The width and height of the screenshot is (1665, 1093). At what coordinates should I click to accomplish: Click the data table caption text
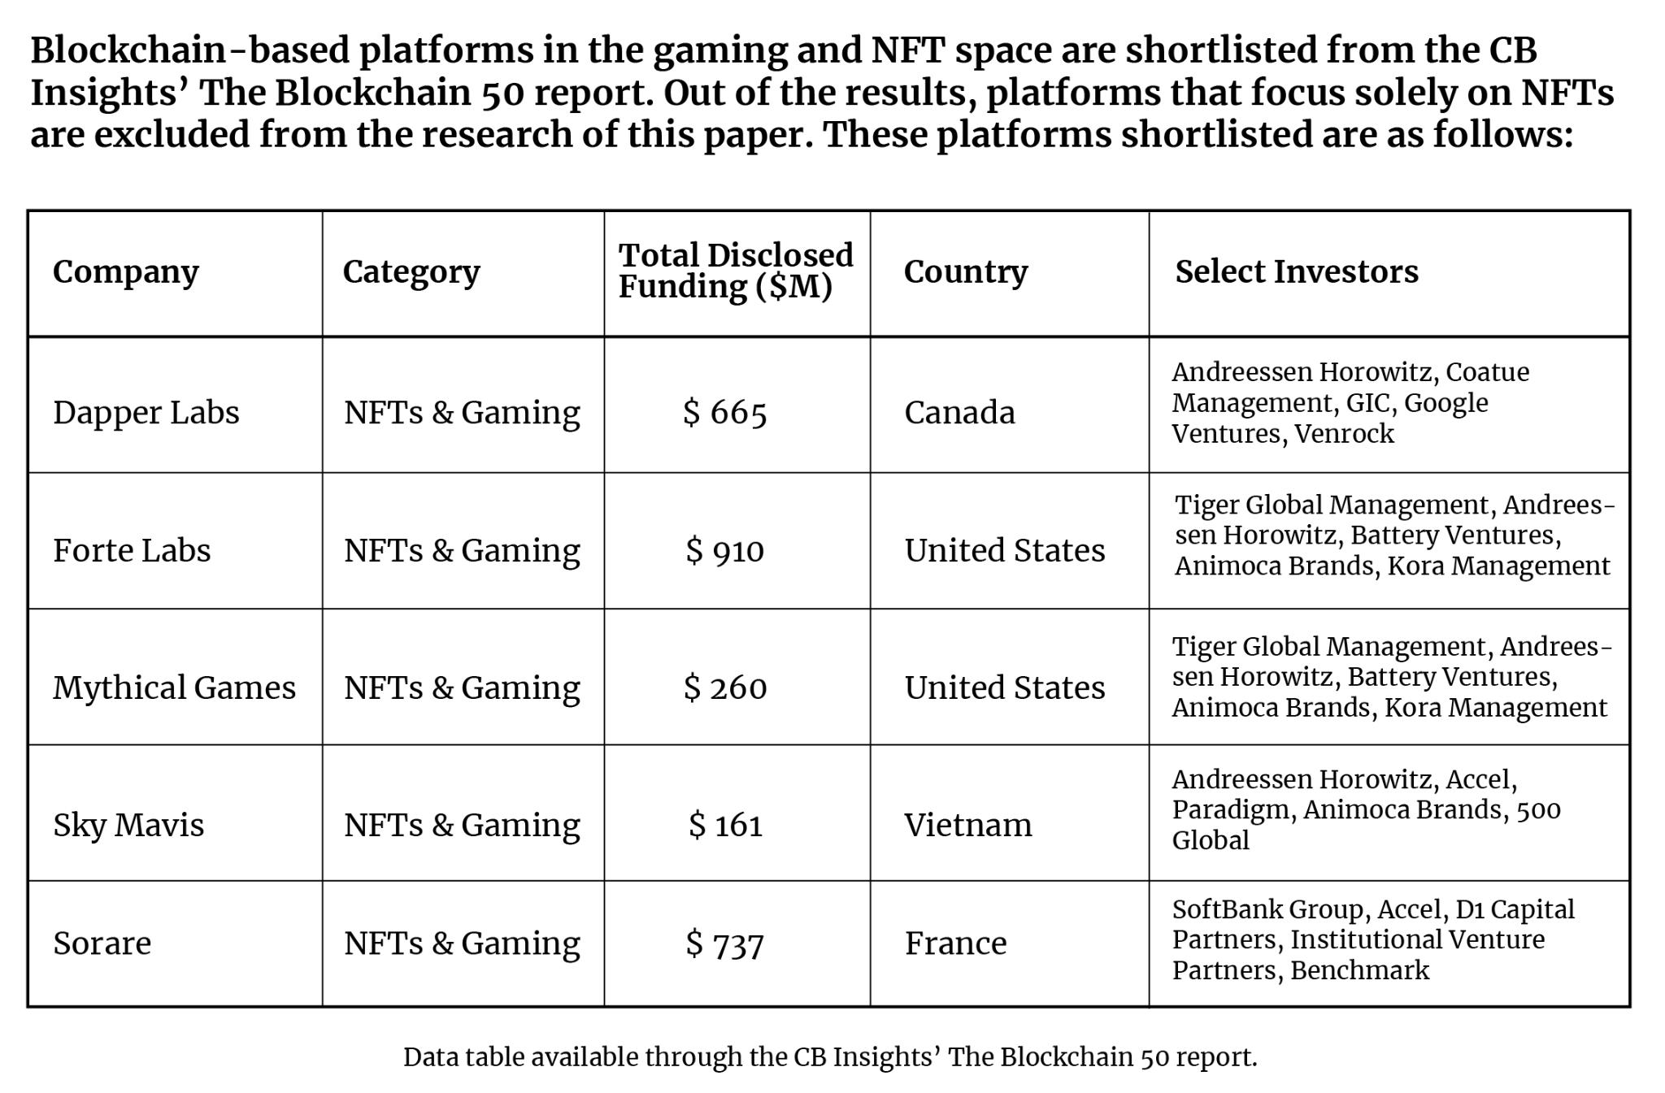[830, 1057]
